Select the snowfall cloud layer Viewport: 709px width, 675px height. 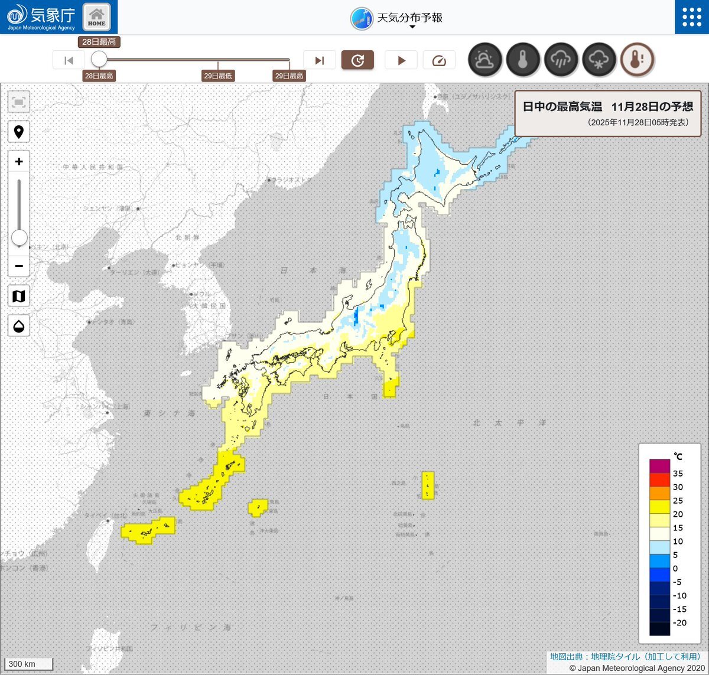coord(599,60)
